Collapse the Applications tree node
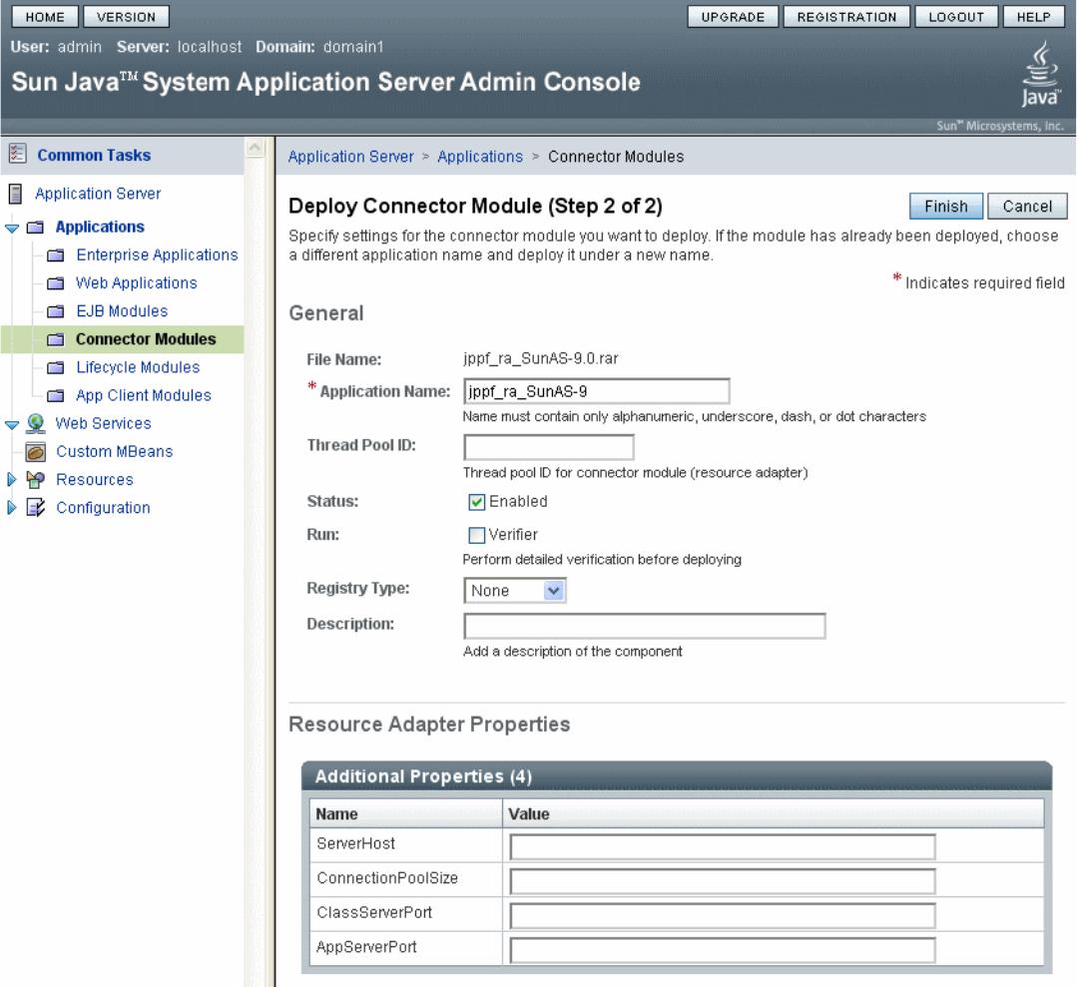The height and width of the screenshot is (987, 1077). [12, 228]
